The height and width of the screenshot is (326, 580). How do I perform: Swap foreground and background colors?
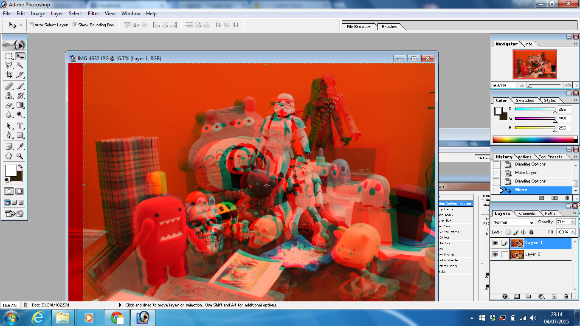click(x=20, y=166)
